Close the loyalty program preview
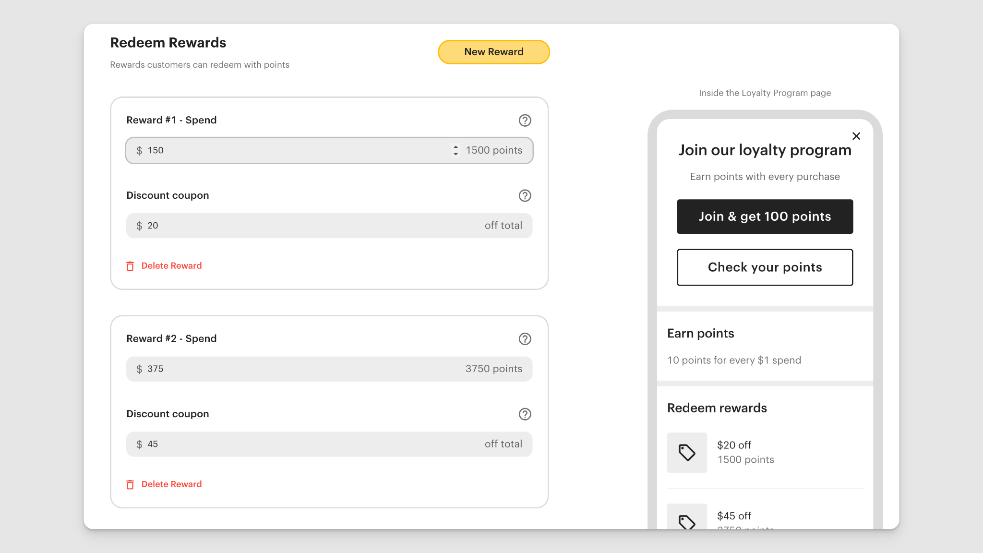The image size is (983, 553). pos(856,136)
